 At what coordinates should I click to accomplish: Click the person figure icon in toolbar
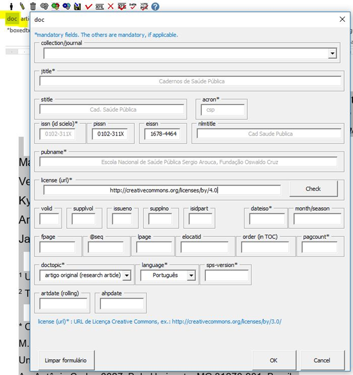click(11, 6)
